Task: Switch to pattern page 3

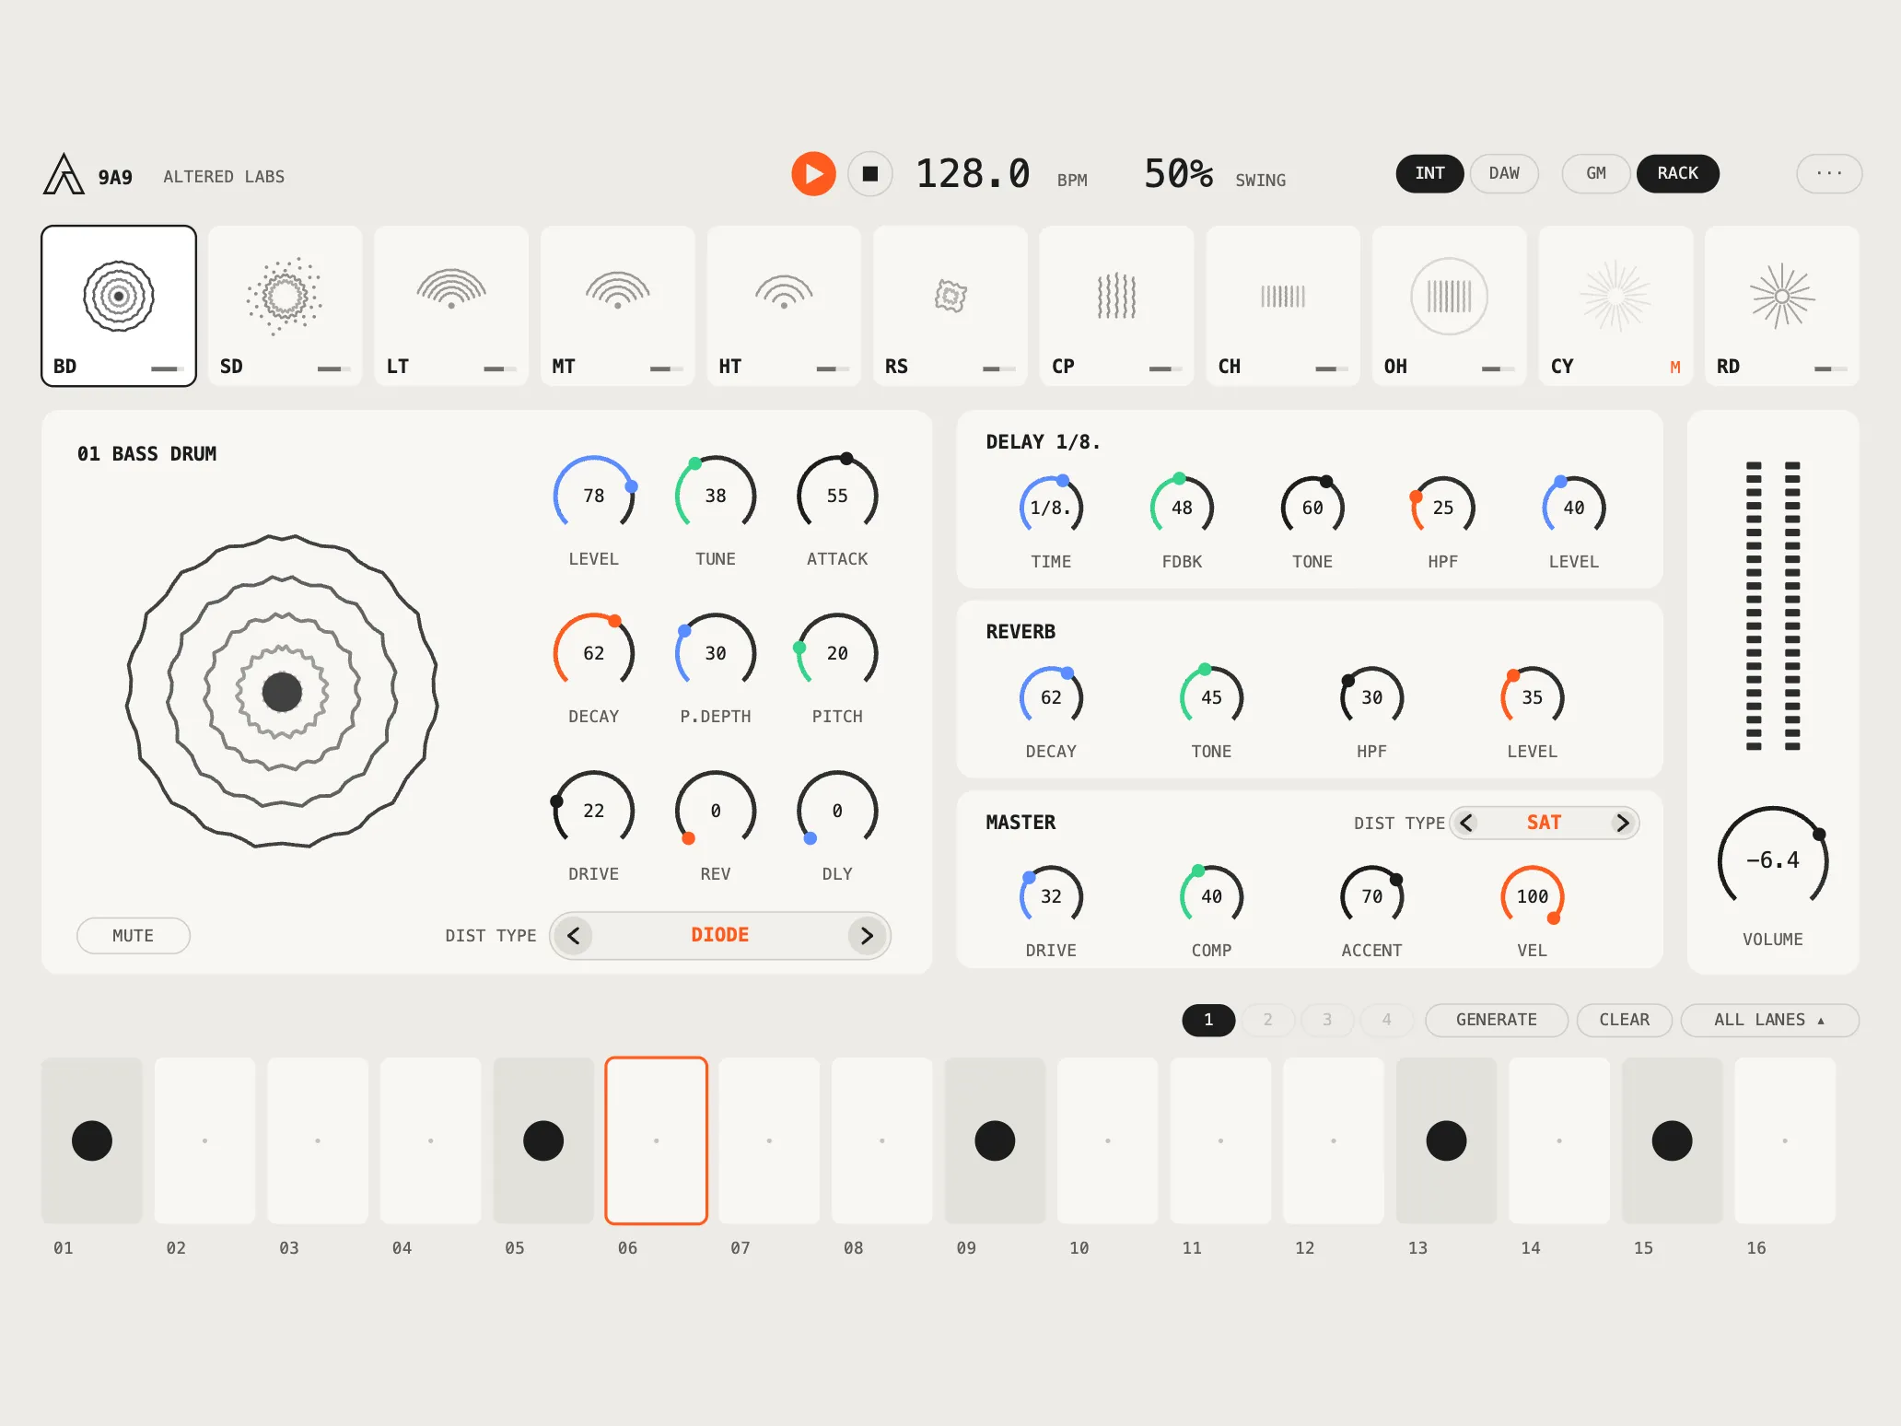Action: point(1327,1020)
